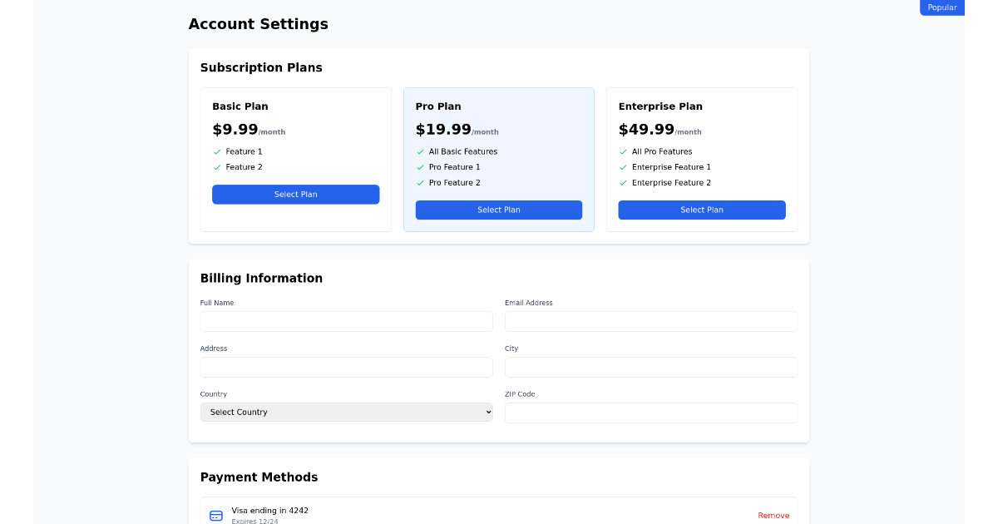Click the checkmark beside Pro Feature 1
This screenshot has width=998, height=524.
coord(420,167)
